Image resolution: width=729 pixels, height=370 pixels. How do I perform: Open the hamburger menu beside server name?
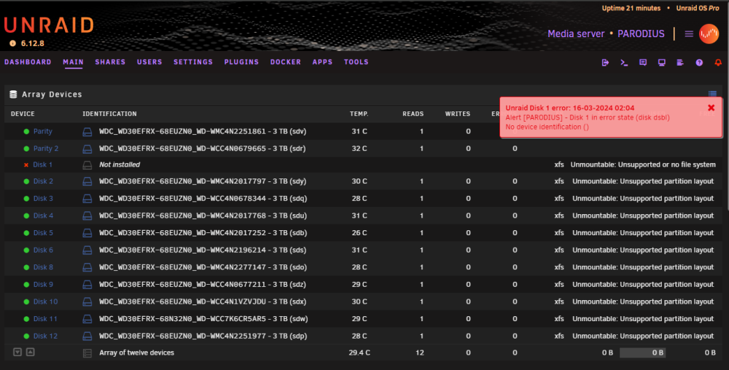click(689, 34)
